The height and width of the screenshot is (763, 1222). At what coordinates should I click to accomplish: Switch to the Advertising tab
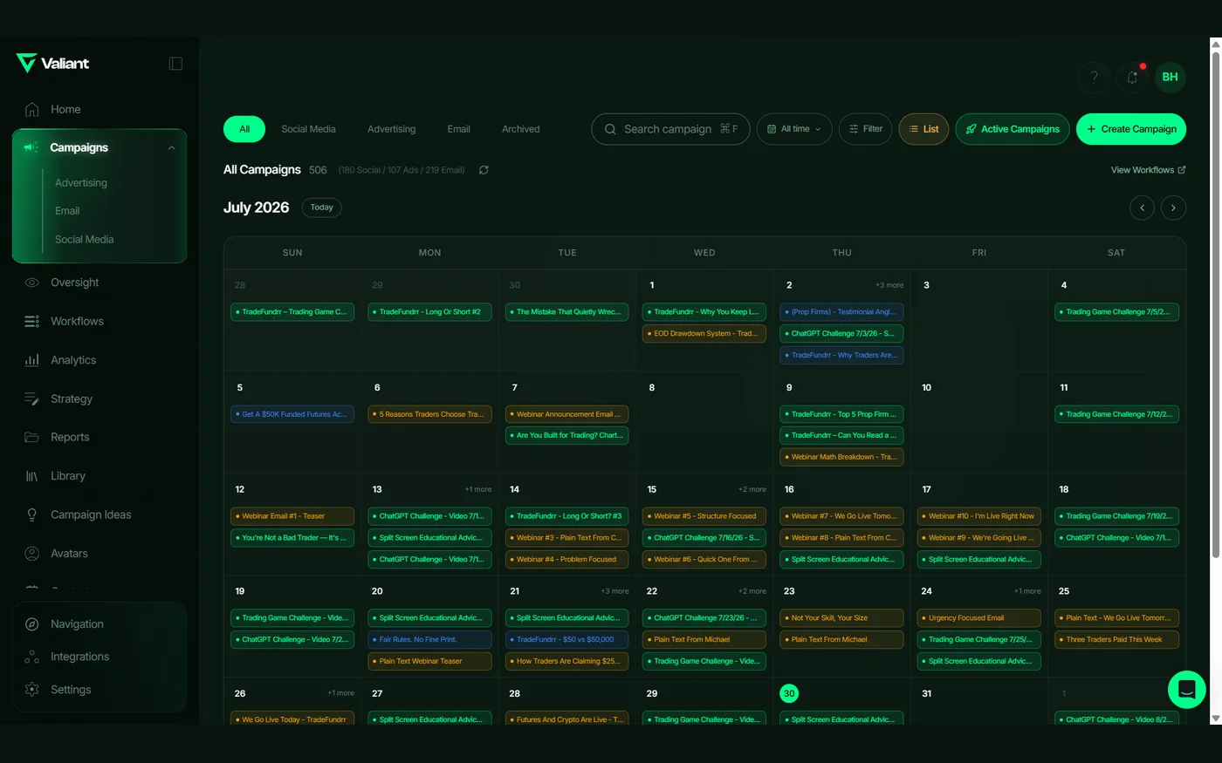(391, 129)
